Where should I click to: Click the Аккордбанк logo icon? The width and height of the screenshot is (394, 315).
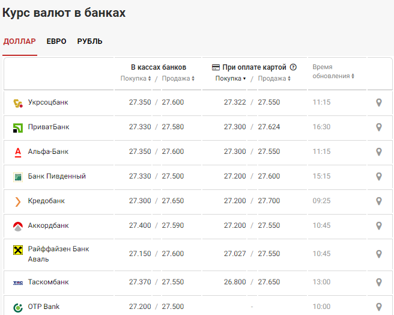coord(17,226)
